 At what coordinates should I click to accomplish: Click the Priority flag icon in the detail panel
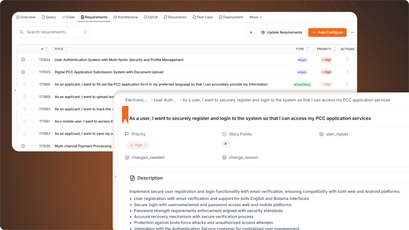click(126, 134)
